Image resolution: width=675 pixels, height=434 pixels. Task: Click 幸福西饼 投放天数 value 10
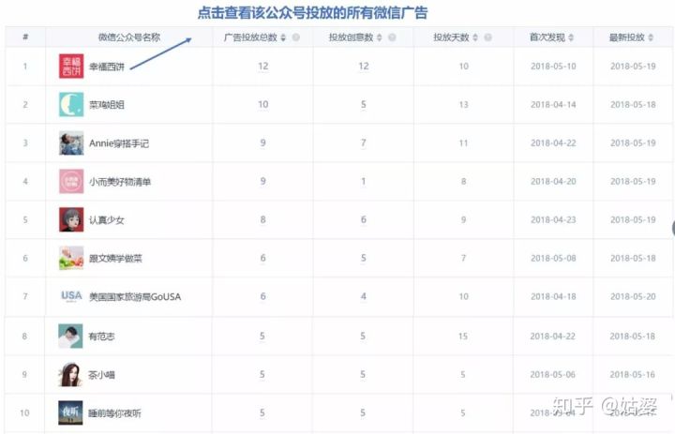tap(464, 67)
